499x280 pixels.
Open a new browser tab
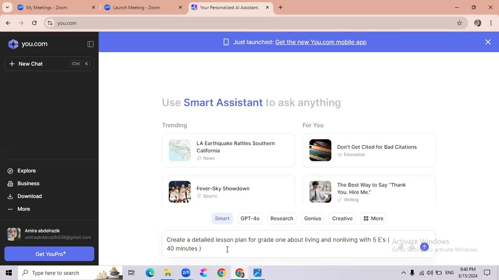point(280,7)
